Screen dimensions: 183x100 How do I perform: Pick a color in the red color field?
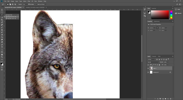click(x=160, y=15)
